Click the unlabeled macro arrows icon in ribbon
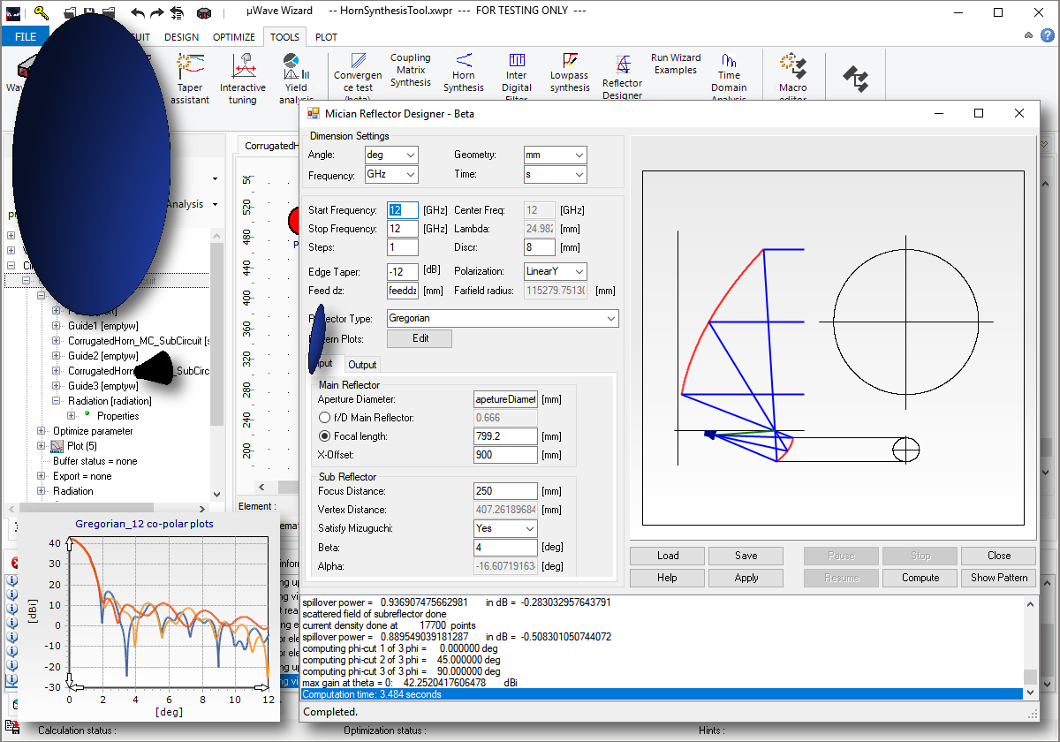This screenshot has height=742, width=1060. 855,79
